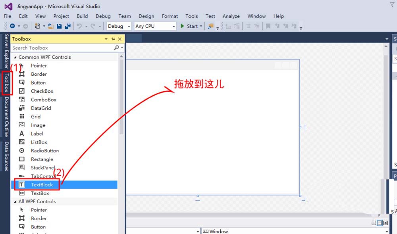
Task: Collapse the Common WPF Controls group
Action: tap(15, 57)
